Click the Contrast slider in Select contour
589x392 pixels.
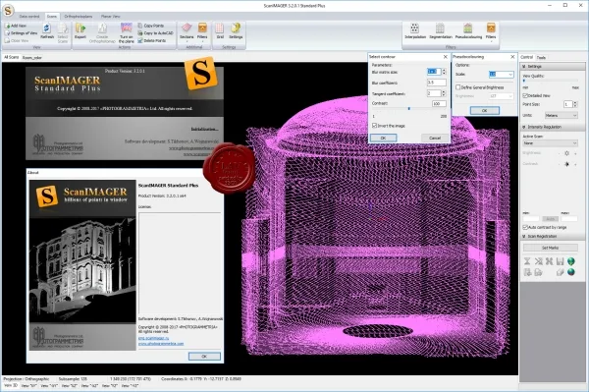[x=409, y=109]
